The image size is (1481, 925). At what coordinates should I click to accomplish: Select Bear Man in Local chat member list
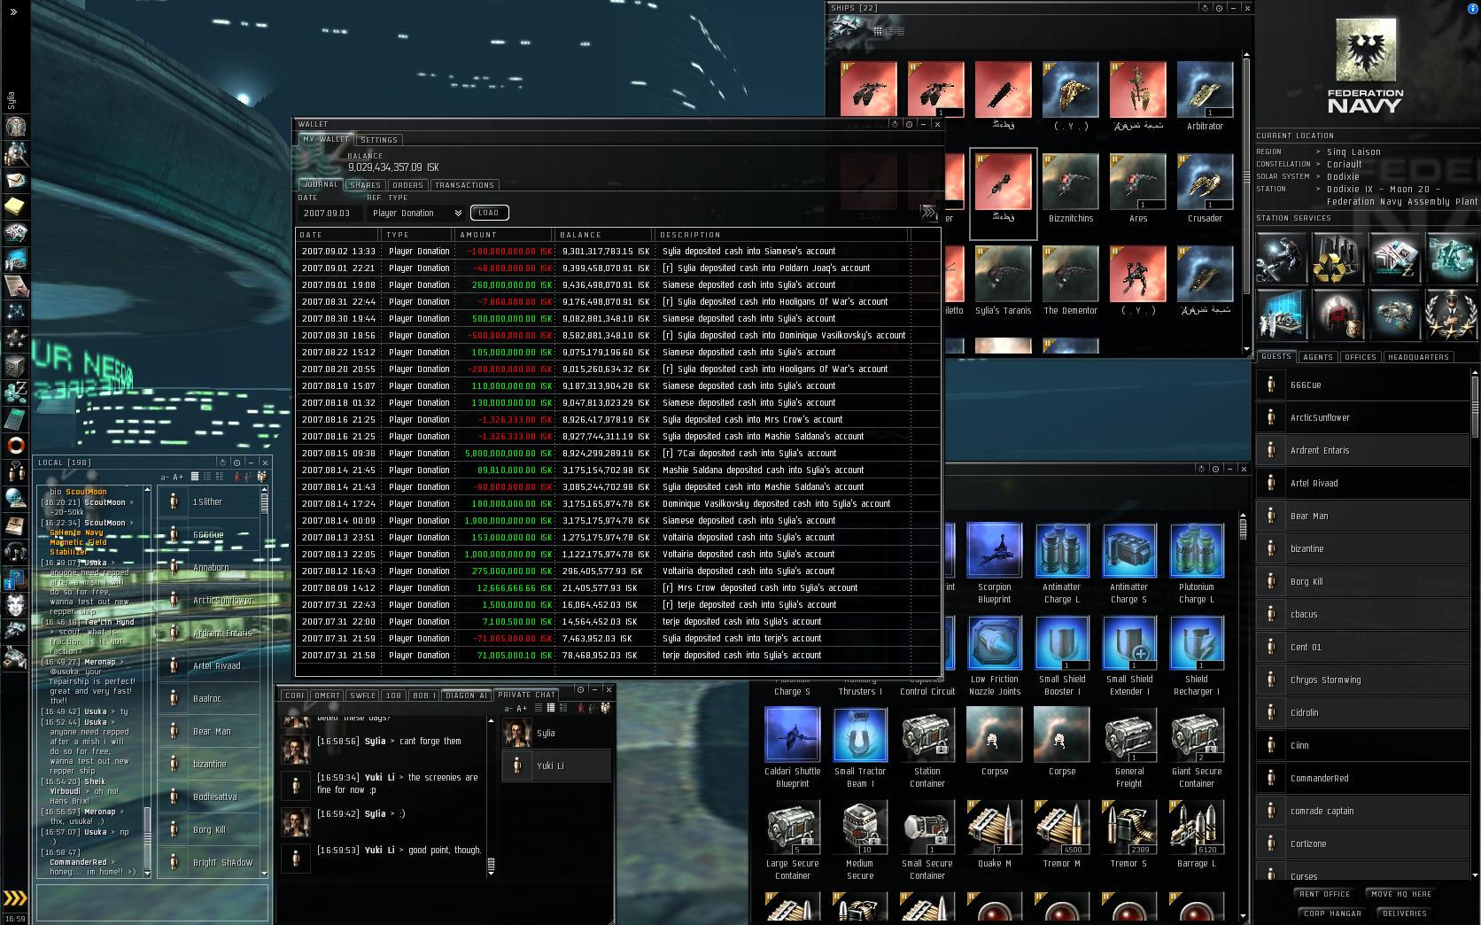click(208, 731)
